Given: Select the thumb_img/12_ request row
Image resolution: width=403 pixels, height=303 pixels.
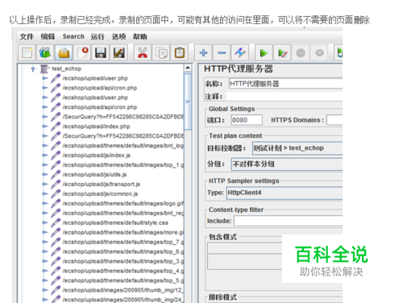Looking at the screenshot, I should pos(123,290).
